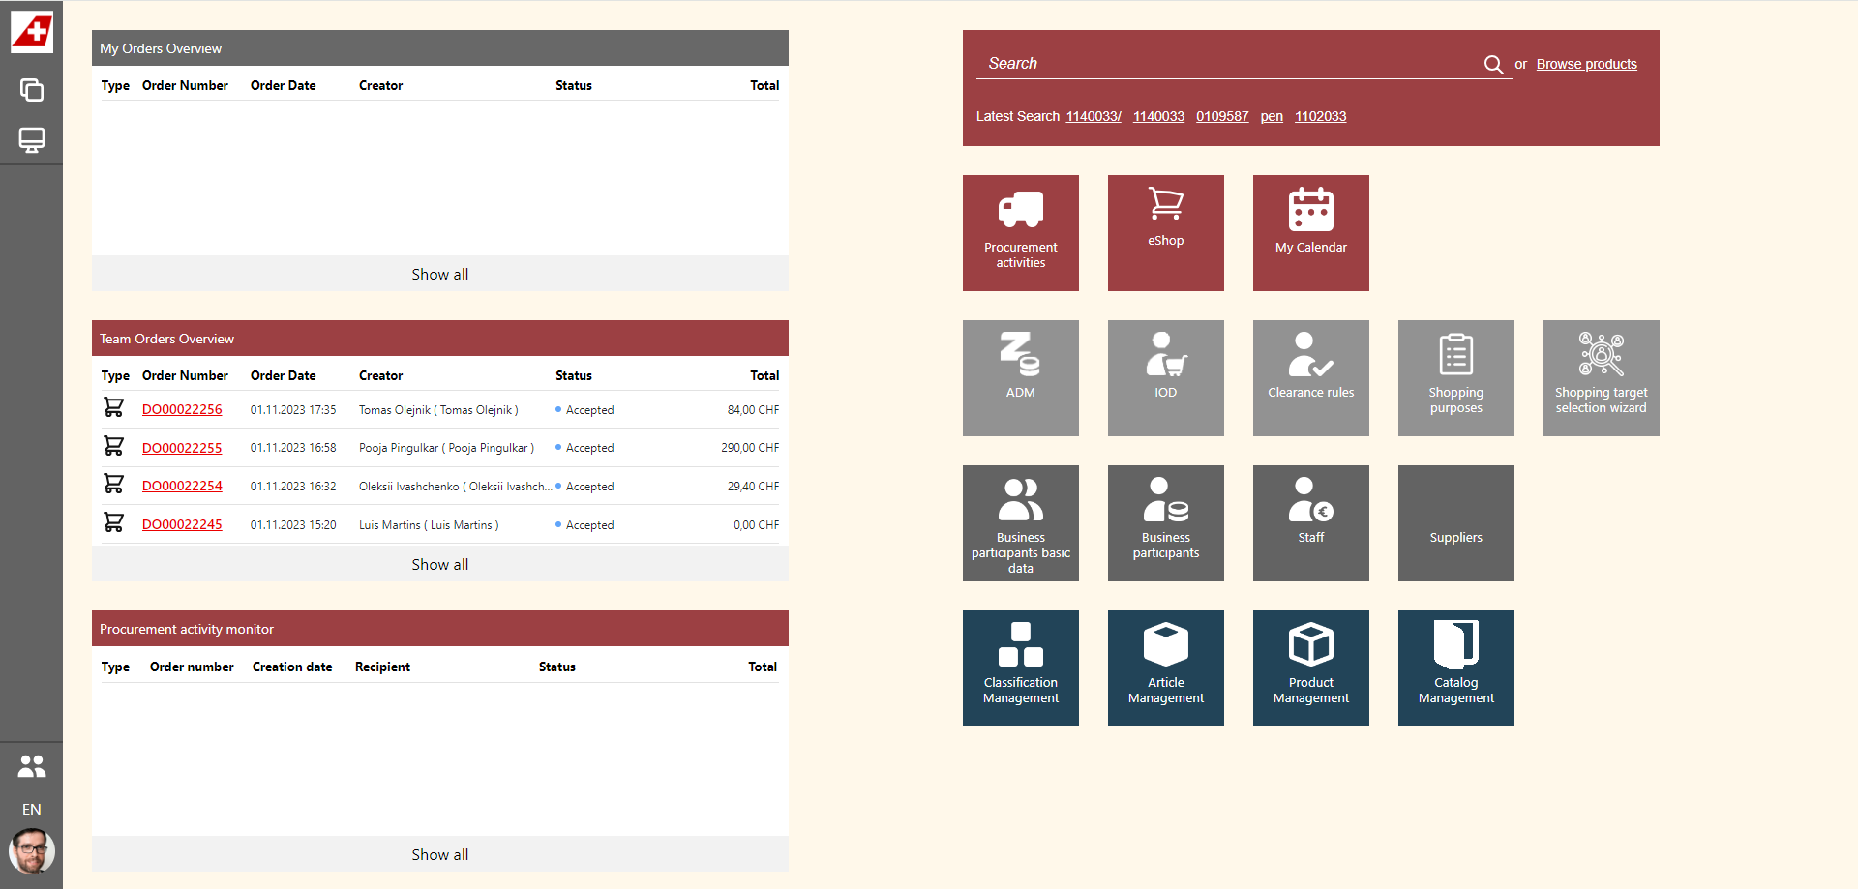
Task: Open the Browse products link
Action: click(1586, 65)
